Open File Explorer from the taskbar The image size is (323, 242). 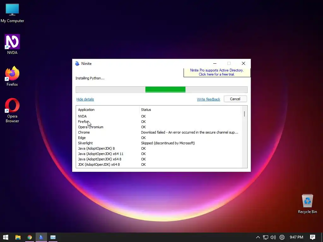[18, 237]
